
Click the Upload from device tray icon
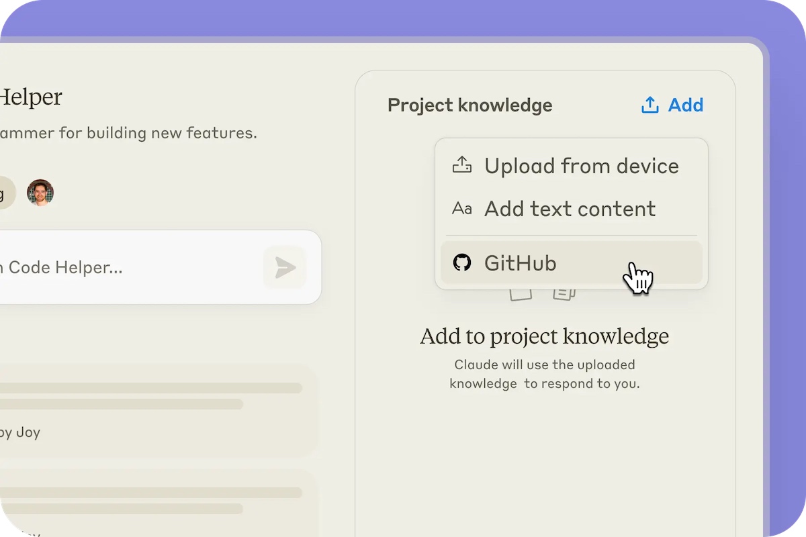(462, 166)
